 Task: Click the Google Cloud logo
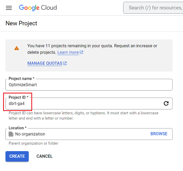(x=38, y=8)
